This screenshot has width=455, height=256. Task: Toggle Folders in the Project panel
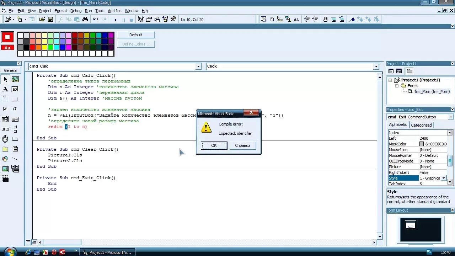(409, 71)
